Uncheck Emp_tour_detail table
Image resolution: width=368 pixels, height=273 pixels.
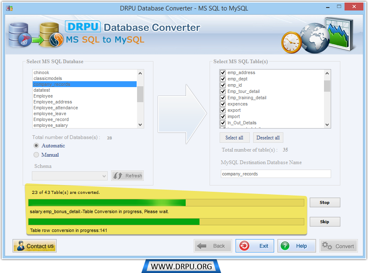[x=223, y=91]
